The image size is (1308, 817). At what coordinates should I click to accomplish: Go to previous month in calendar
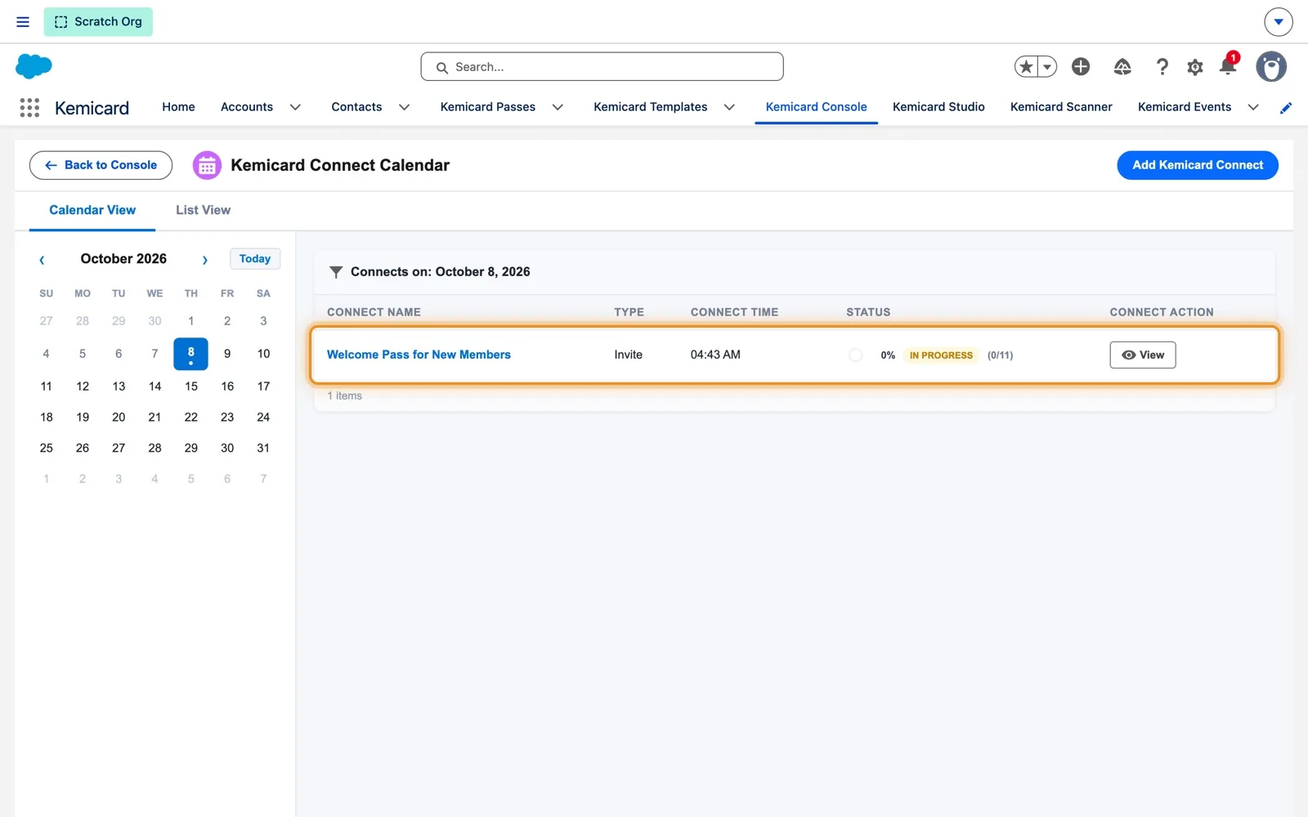point(42,260)
